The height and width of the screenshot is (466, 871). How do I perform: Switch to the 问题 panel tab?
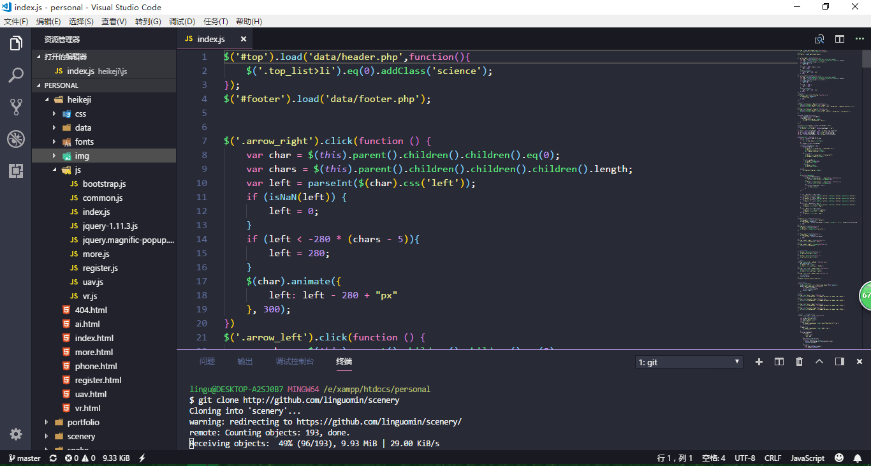pyautogui.click(x=207, y=361)
